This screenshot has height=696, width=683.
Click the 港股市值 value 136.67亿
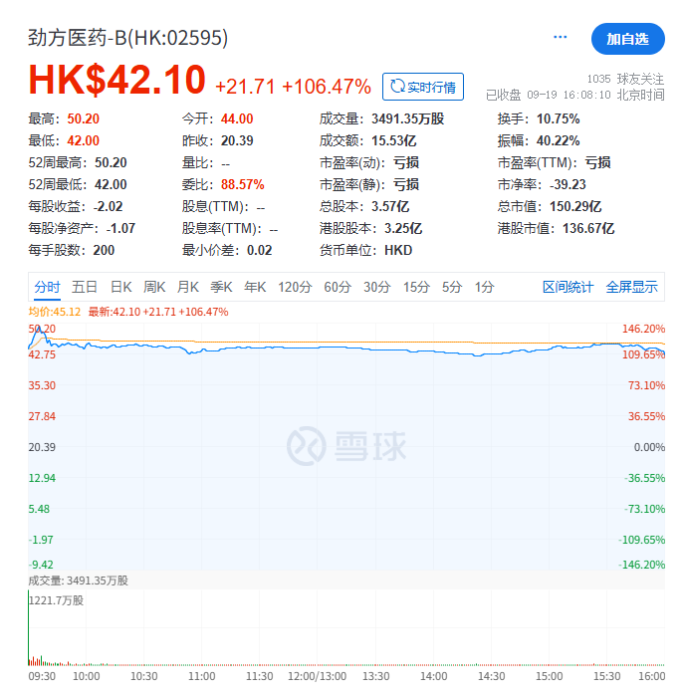click(x=588, y=229)
